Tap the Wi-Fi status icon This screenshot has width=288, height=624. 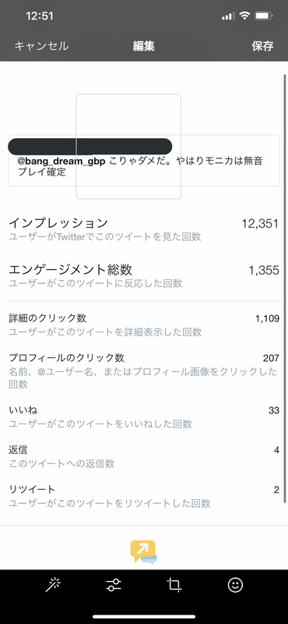click(245, 16)
